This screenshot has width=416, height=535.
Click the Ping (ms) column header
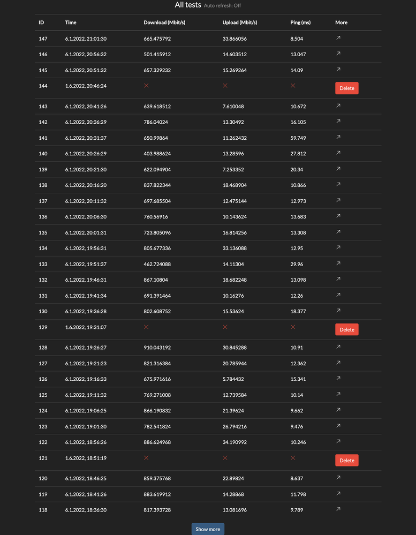point(300,22)
